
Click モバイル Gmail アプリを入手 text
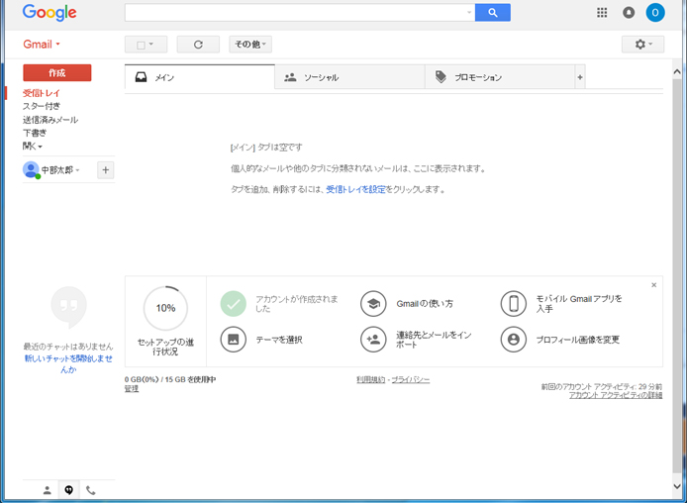579,304
